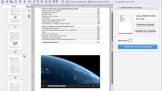Viewport: 162px width, 91px height.
Task: Collapse the Информация страницы section
Action: pos(119,8)
